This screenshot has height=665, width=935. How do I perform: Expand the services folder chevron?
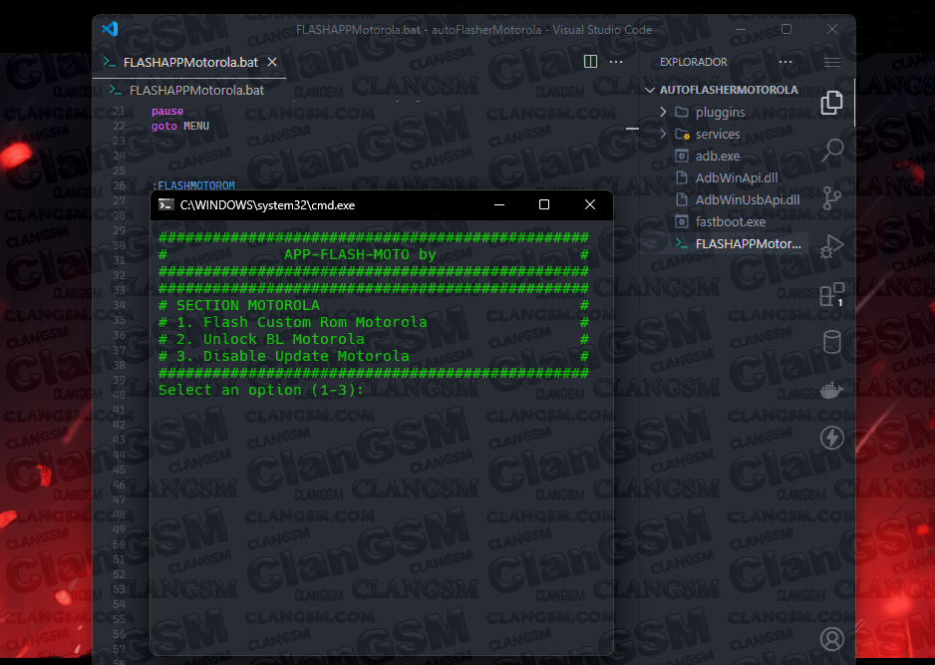tap(663, 134)
